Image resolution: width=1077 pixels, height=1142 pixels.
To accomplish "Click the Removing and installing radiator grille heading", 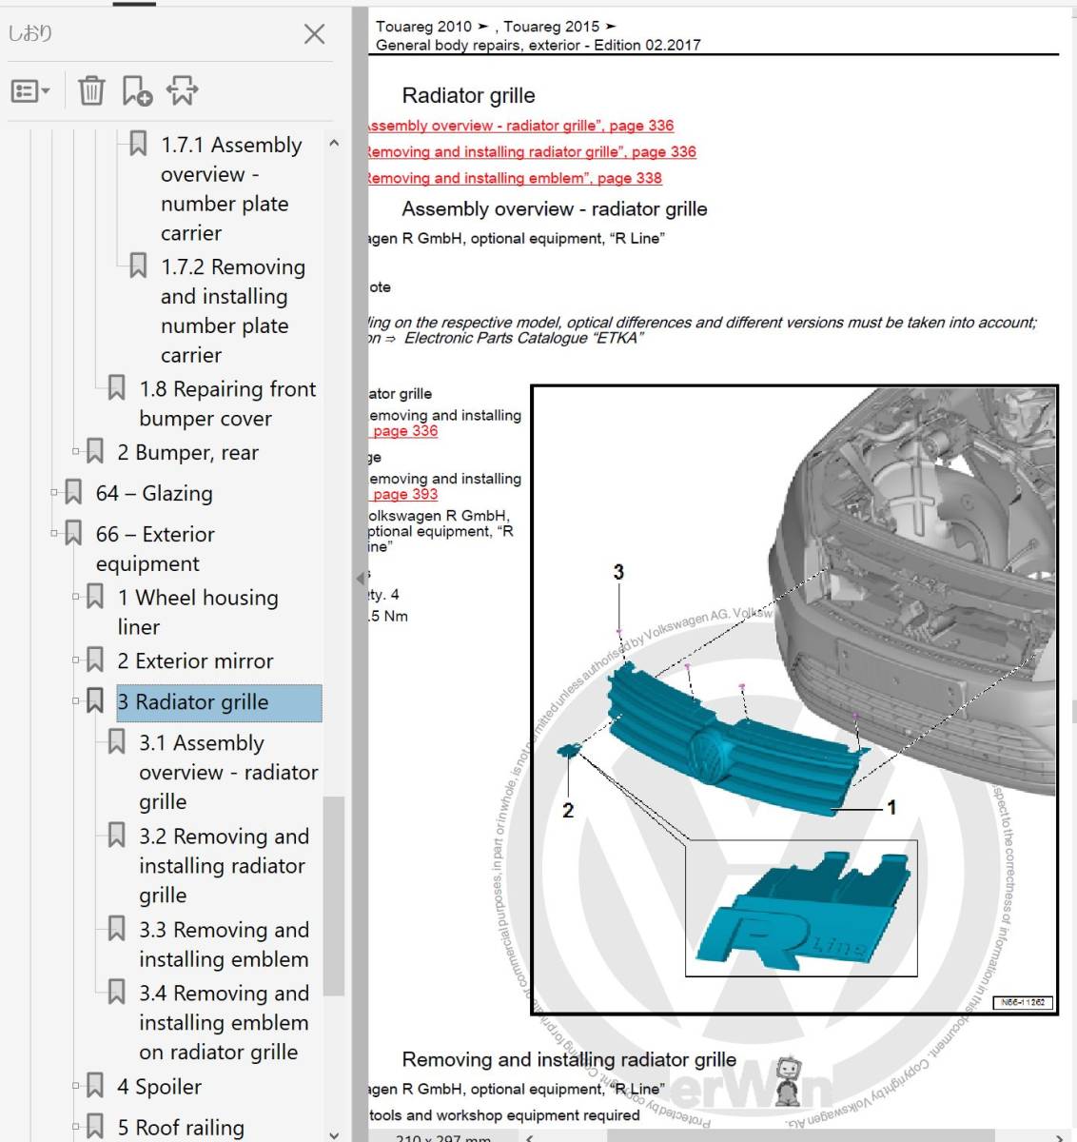I will (x=569, y=1059).
